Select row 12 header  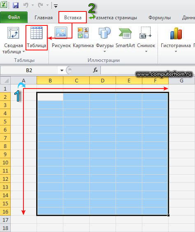point(5,179)
